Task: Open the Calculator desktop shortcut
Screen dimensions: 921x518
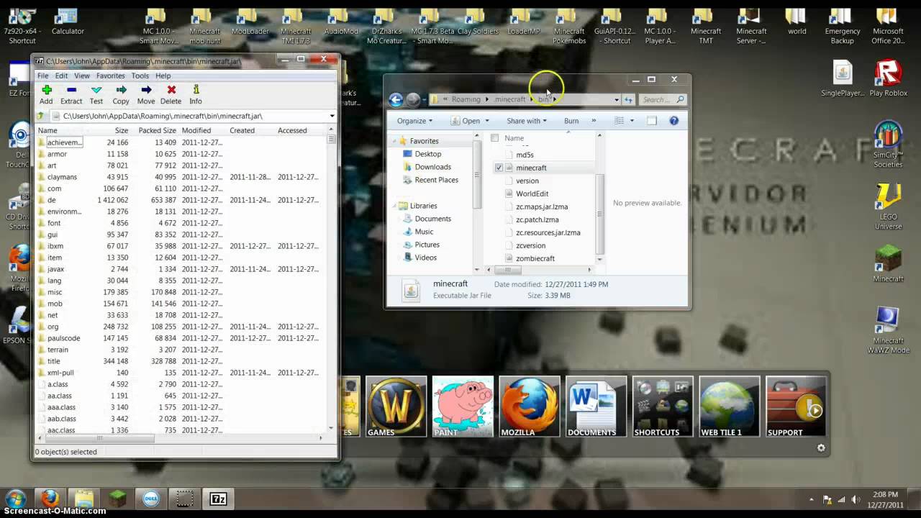Action: pos(68,22)
